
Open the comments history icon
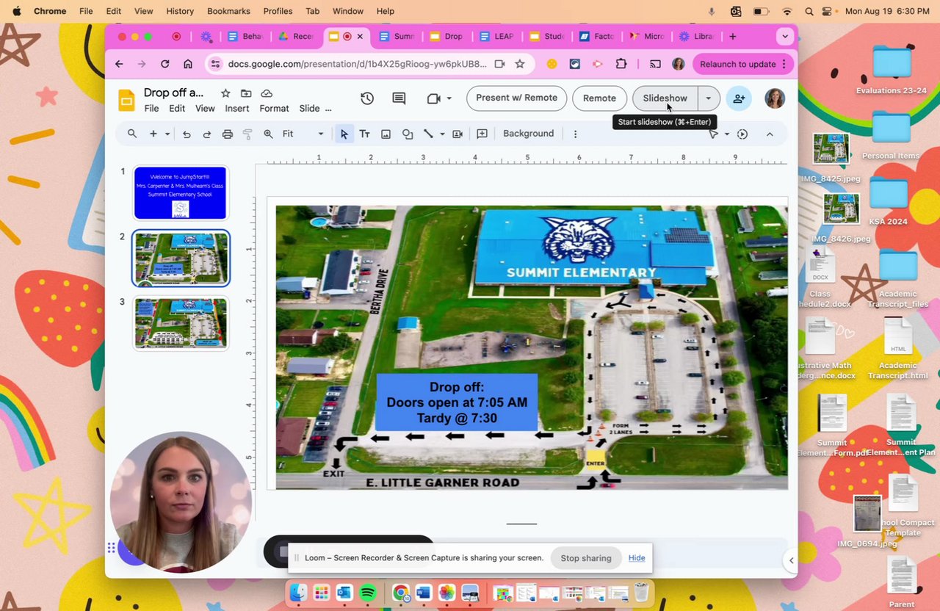399,98
